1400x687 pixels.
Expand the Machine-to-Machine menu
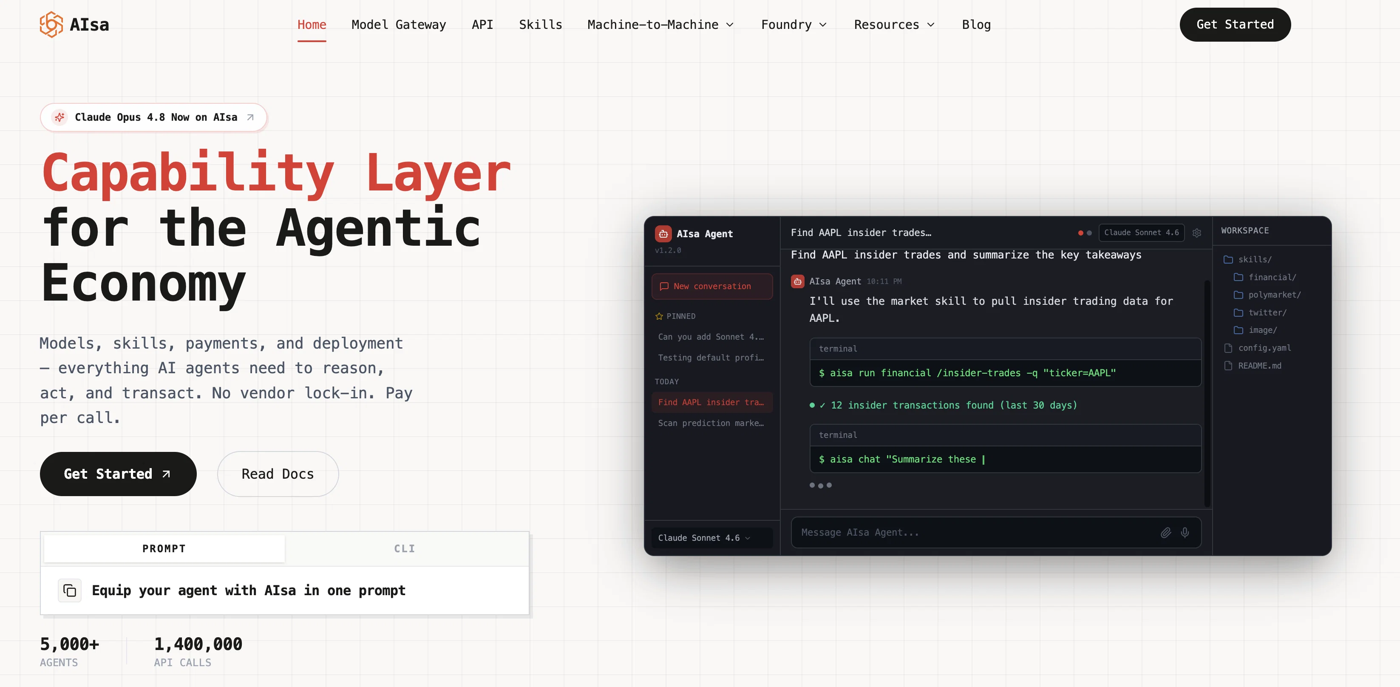point(660,25)
